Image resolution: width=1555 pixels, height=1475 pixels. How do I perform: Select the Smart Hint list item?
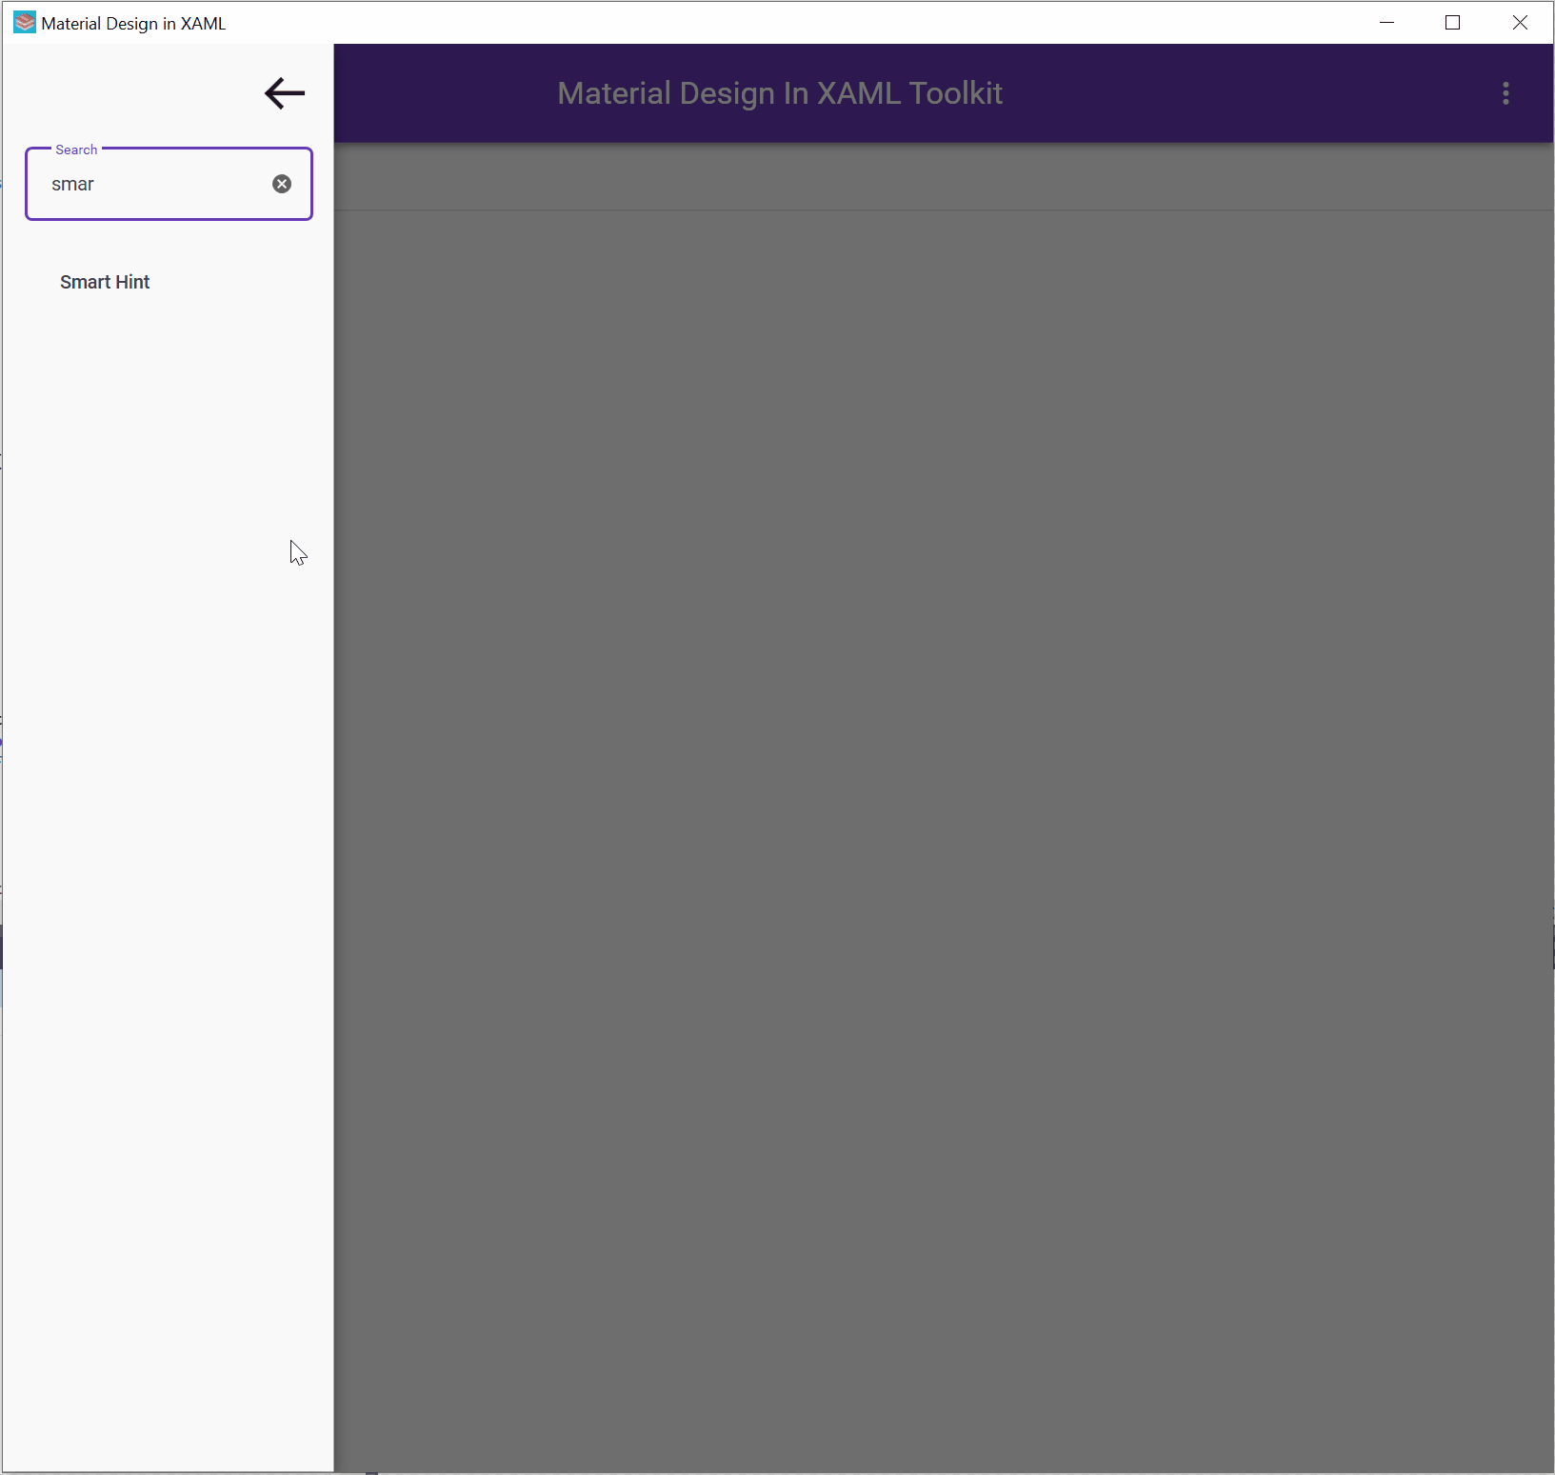click(168, 282)
